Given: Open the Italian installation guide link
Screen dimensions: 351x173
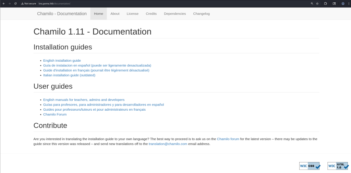Looking at the screenshot, I should 69,75.
